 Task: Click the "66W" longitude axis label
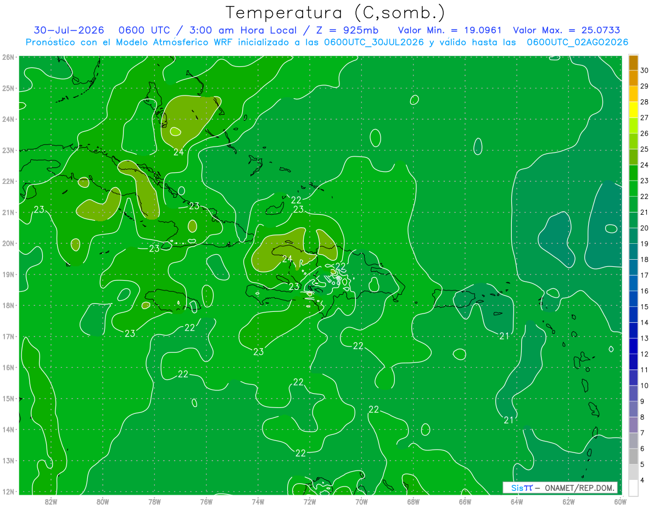point(465,501)
